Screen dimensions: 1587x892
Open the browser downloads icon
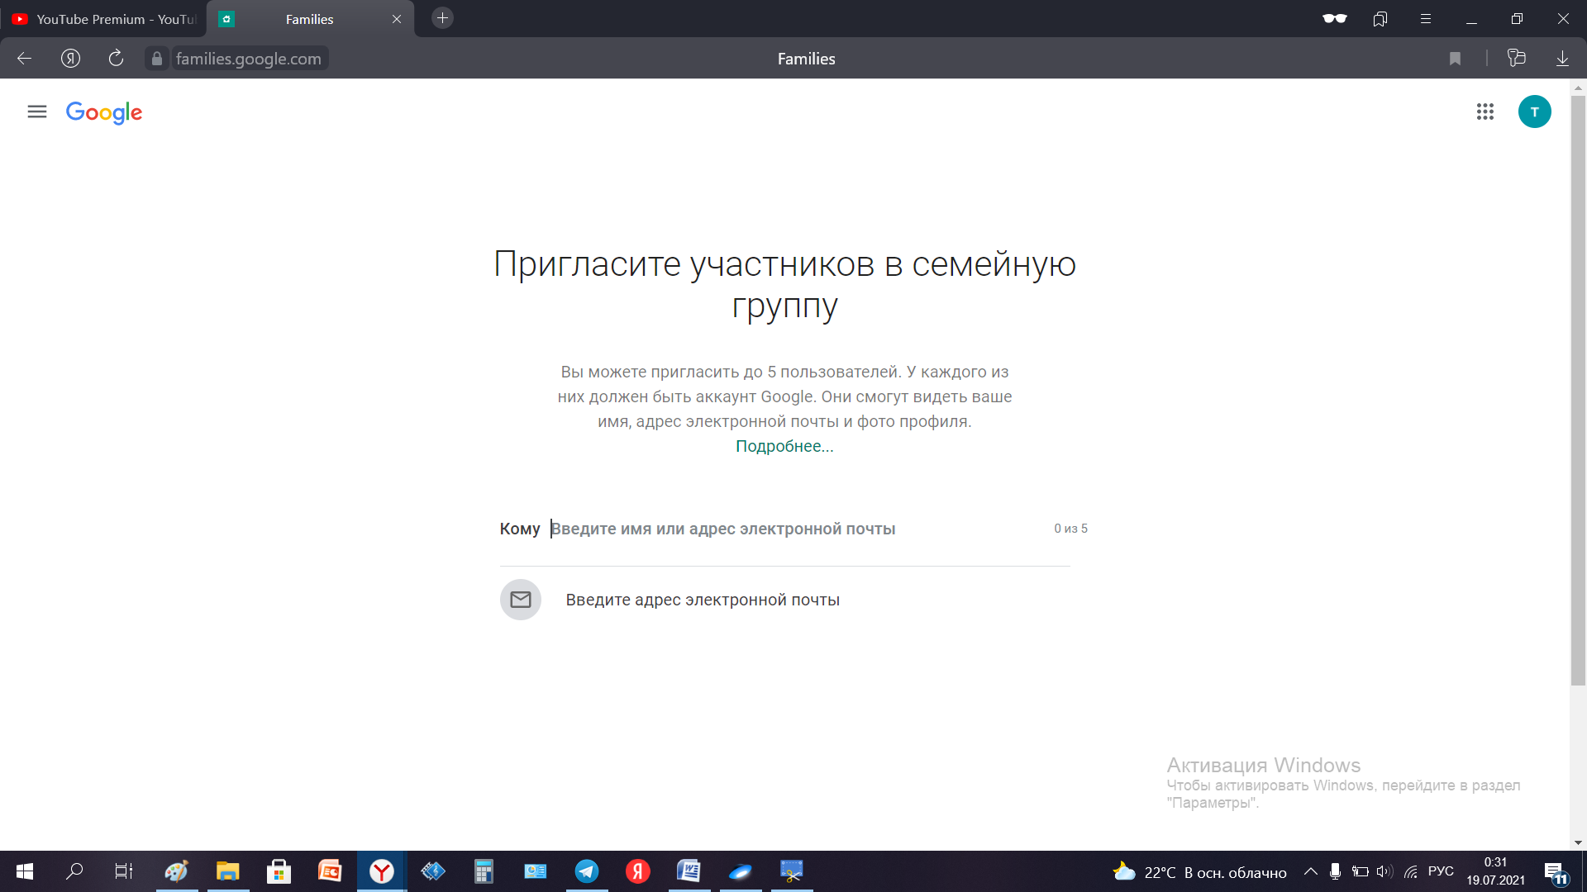[1562, 59]
